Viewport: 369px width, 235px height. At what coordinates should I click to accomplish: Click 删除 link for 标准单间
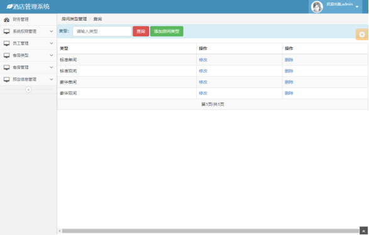289,60
